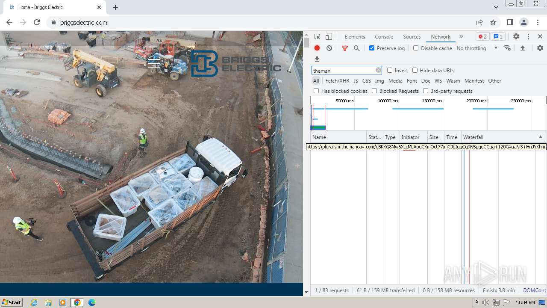The width and height of the screenshot is (547, 308).
Task: Filter requests by Doc
Action: coord(426,80)
